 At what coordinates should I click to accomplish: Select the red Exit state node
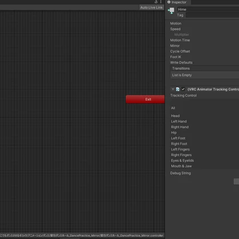click(145, 99)
